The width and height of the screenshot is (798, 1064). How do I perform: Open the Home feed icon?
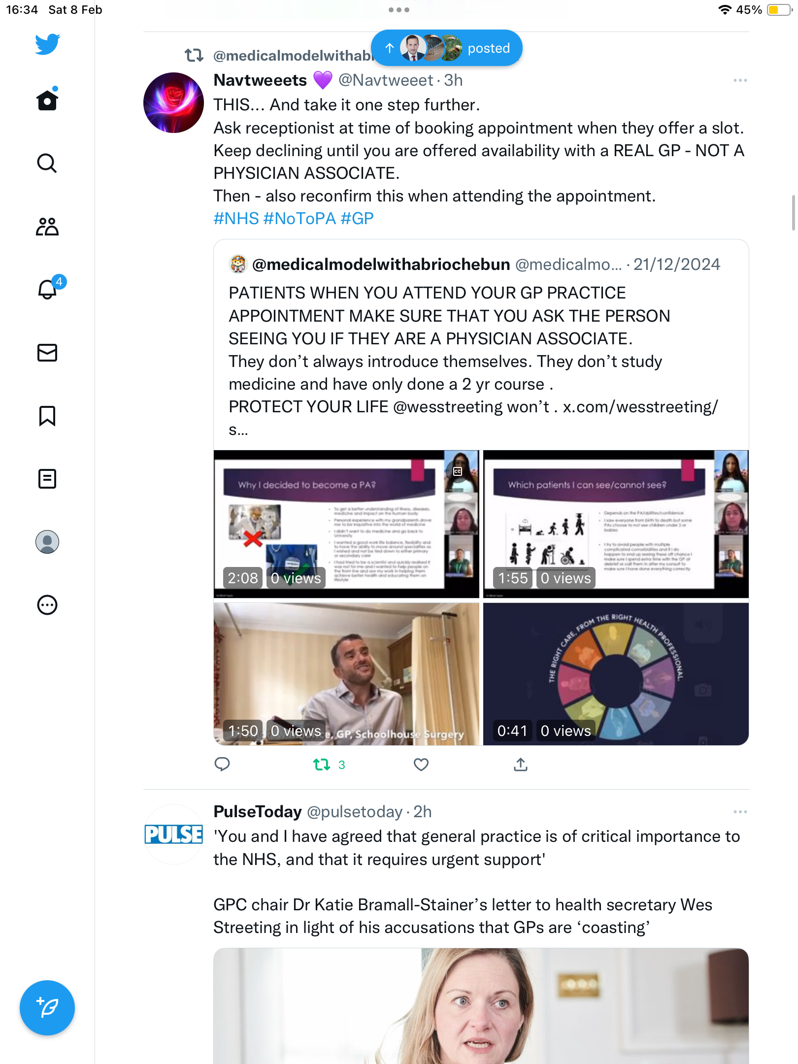pyautogui.click(x=47, y=100)
